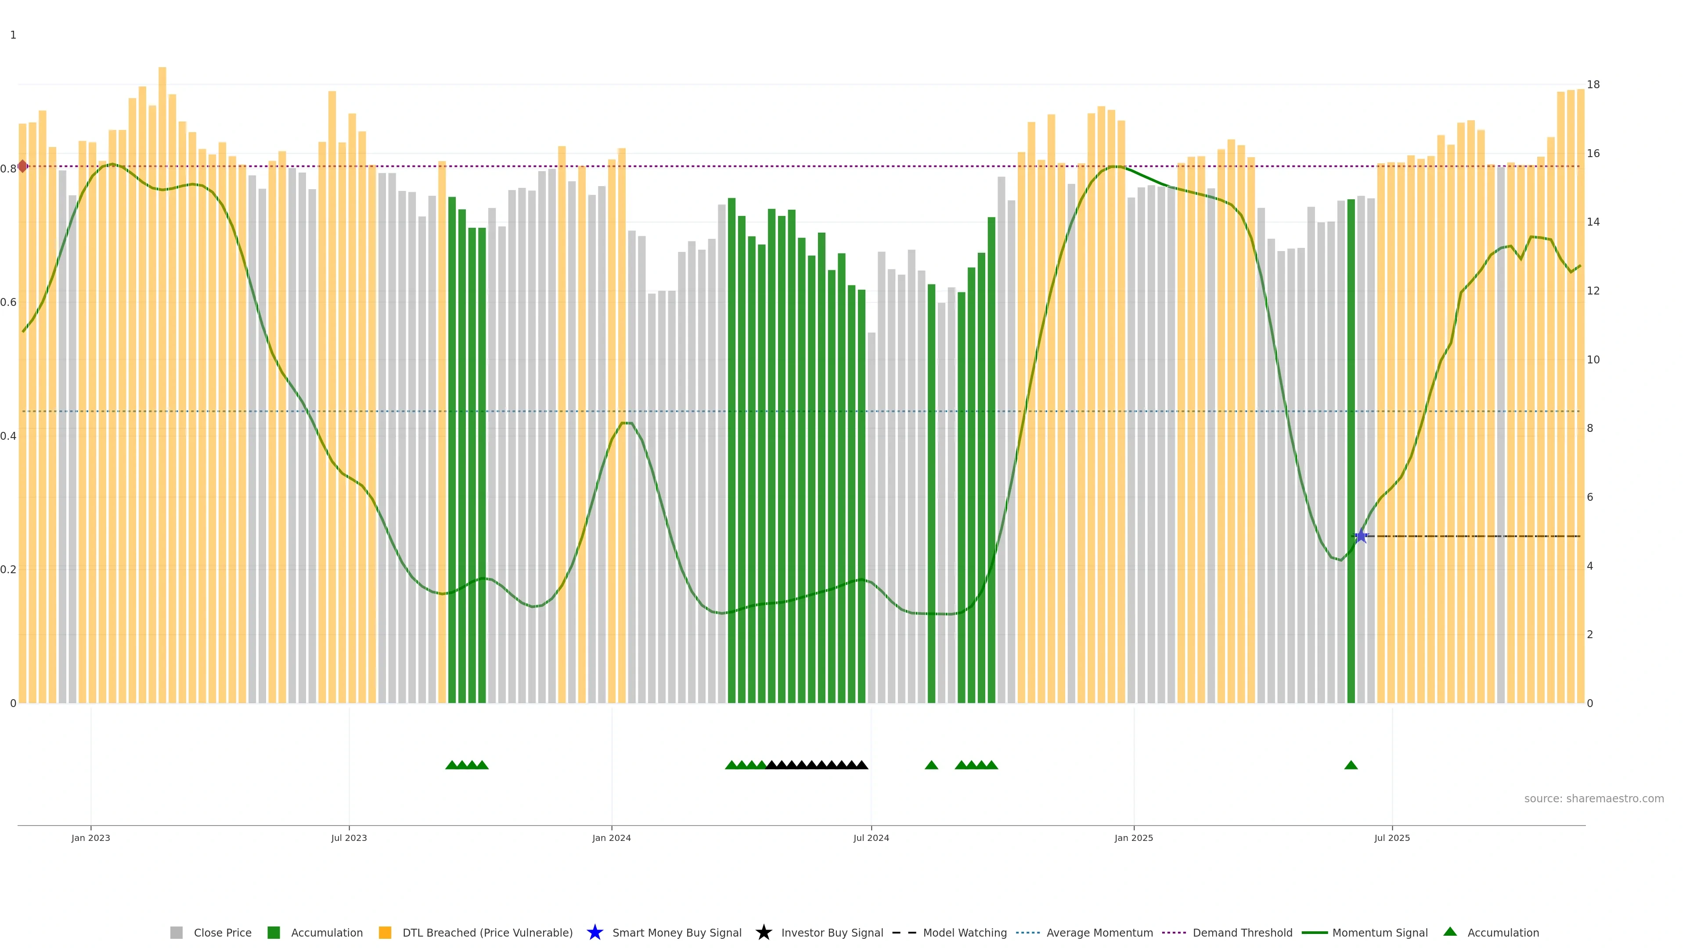The width and height of the screenshot is (1686, 948).
Task: Click the Jul 2024 axis label
Action: coord(871,838)
